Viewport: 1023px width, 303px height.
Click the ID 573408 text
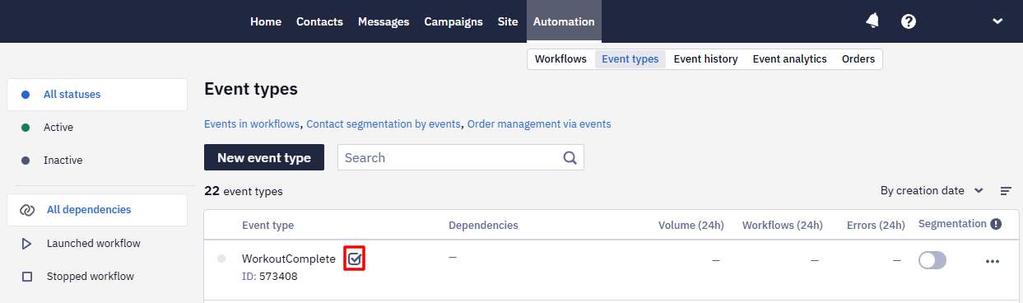click(270, 277)
